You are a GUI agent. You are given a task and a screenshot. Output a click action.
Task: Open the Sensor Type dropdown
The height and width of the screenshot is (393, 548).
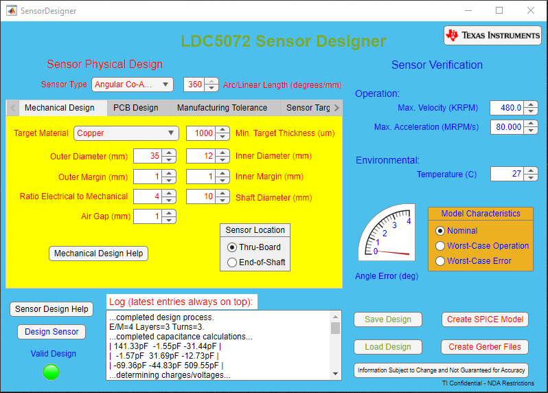tap(133, 85)
